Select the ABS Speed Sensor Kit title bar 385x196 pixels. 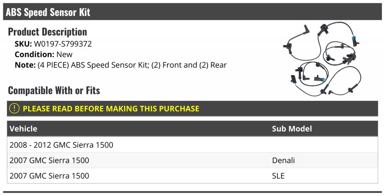(193, 12)
